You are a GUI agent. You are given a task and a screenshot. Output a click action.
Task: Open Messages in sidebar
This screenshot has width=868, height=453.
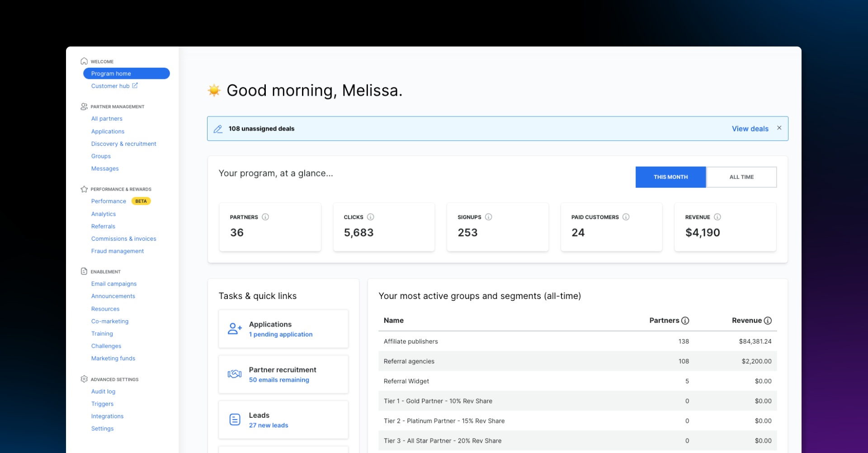[x=105, y=168]
